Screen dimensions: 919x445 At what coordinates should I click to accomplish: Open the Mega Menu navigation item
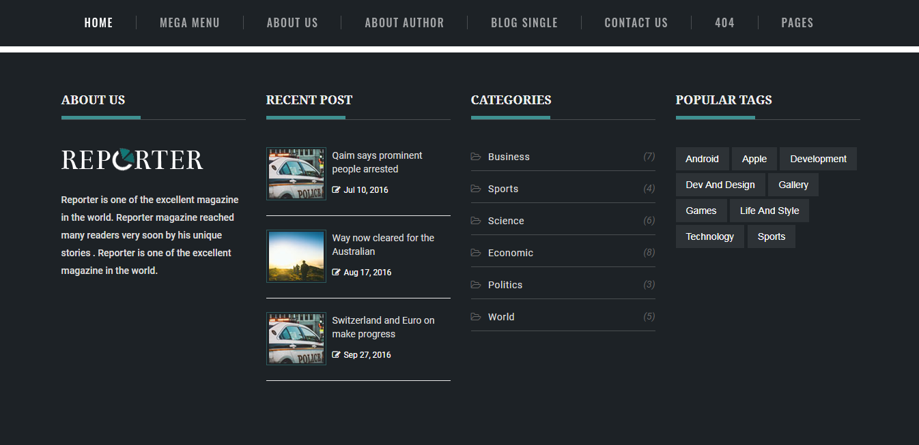[x=190, y=23]
